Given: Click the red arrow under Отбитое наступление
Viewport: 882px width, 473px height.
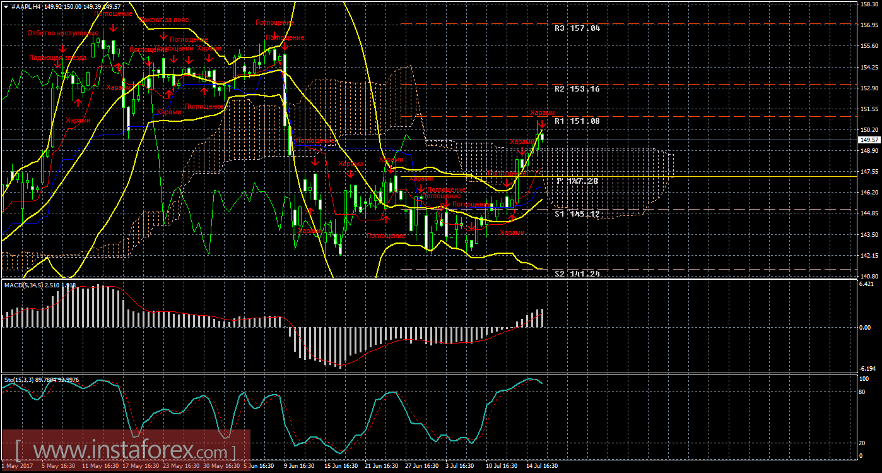Looking at the screenshot, I should tap(62, 49).
